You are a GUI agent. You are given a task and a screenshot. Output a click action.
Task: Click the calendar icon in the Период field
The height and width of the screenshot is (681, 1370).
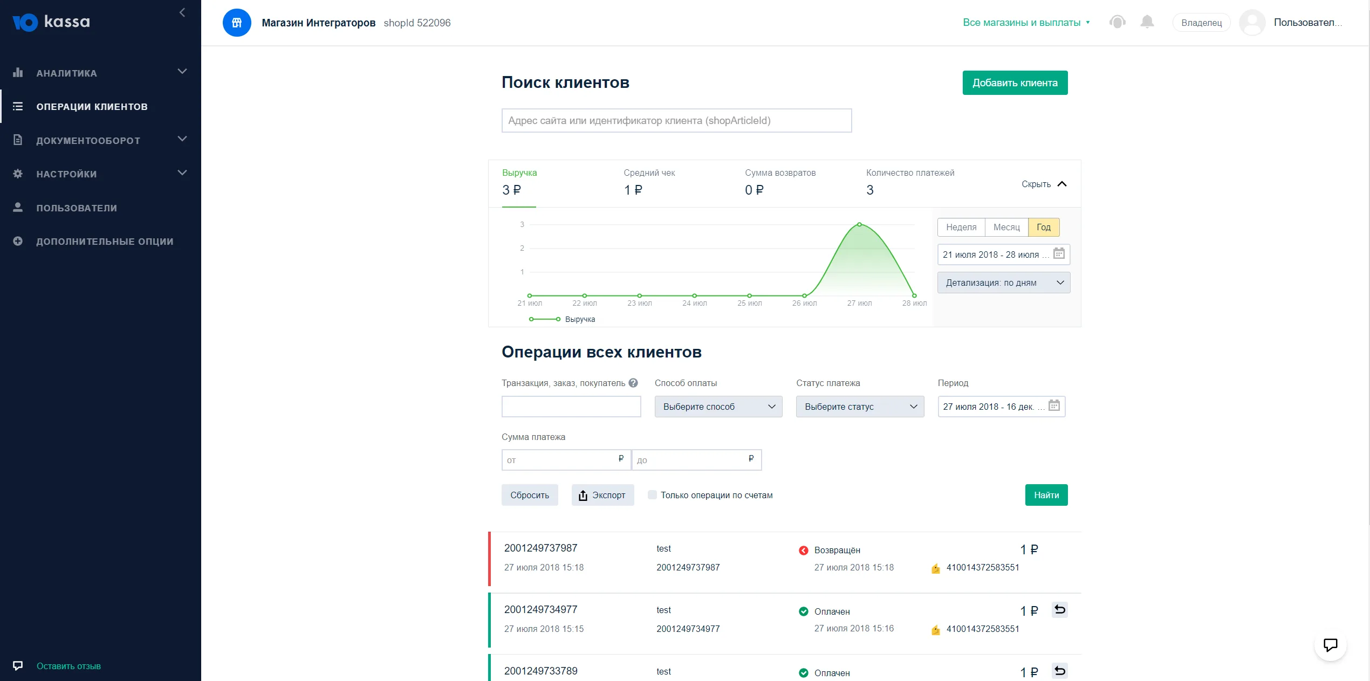coord(1054,406)
